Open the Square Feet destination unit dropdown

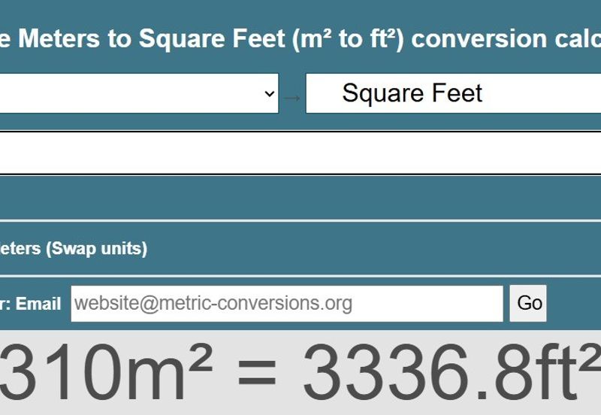(451, 93)
